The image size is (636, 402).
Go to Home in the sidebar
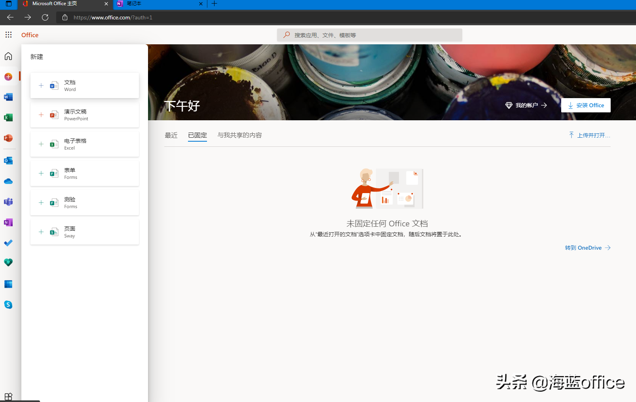[x=8, y=56]
